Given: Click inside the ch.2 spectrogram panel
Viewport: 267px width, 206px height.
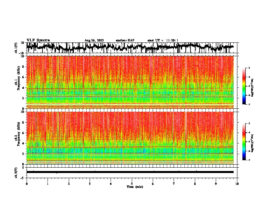Looking at the screenshot, I should click(x=130, y=138).
